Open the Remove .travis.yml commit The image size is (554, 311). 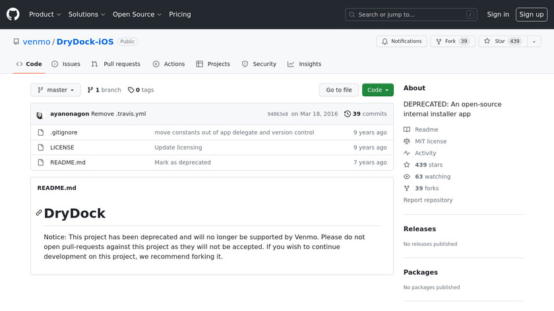(x=118, y=114)
